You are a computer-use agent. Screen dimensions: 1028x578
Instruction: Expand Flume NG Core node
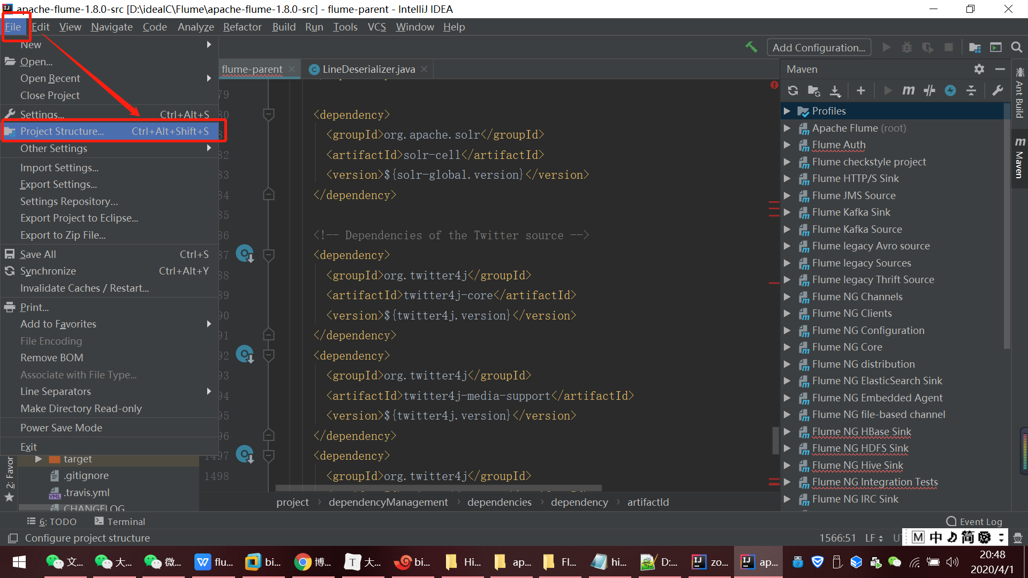coord(787,347)
